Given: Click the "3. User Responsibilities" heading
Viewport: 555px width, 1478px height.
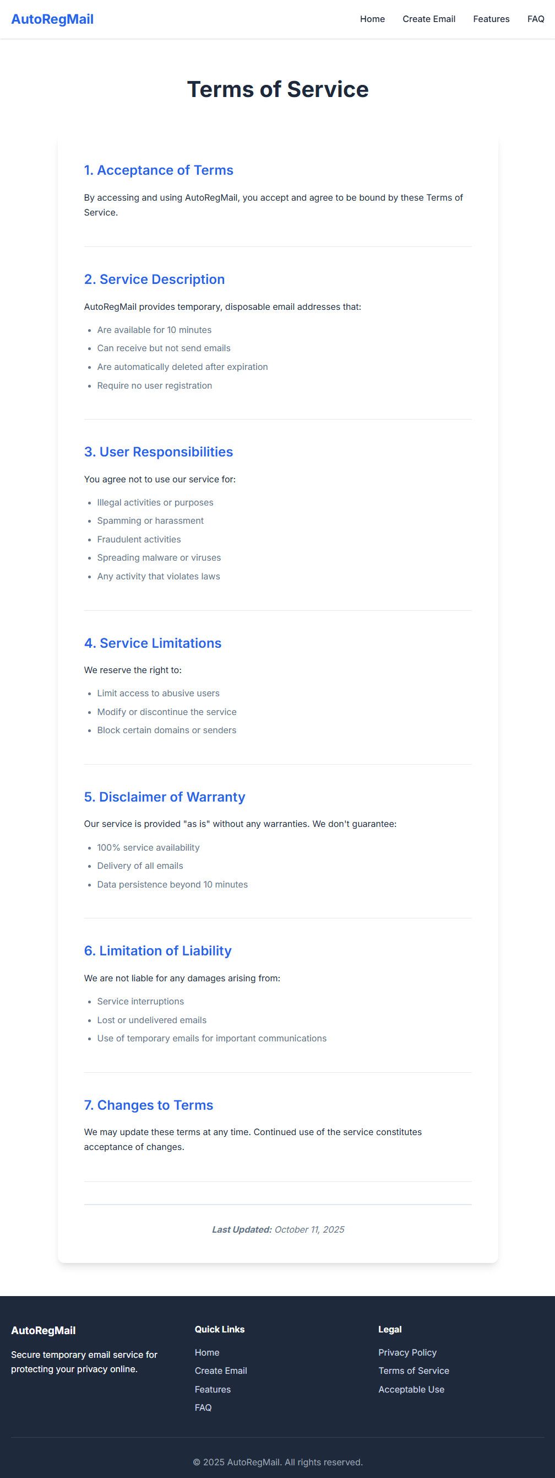Looking at the screenshot, I should pos(159,452).
